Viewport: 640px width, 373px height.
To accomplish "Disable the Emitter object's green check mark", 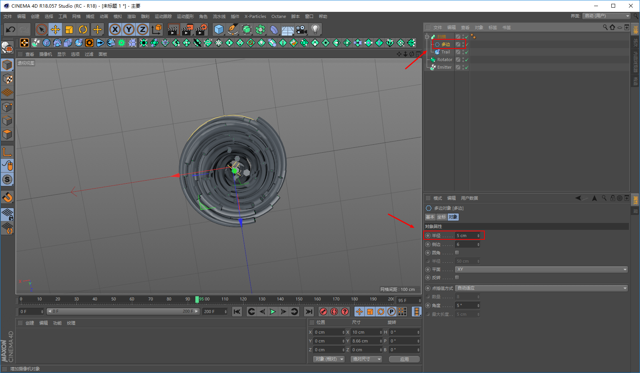I will pos(466,68).
